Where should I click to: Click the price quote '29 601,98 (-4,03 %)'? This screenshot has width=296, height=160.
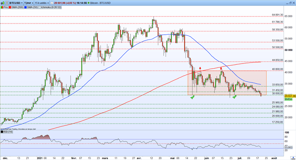tap(65, 3)
